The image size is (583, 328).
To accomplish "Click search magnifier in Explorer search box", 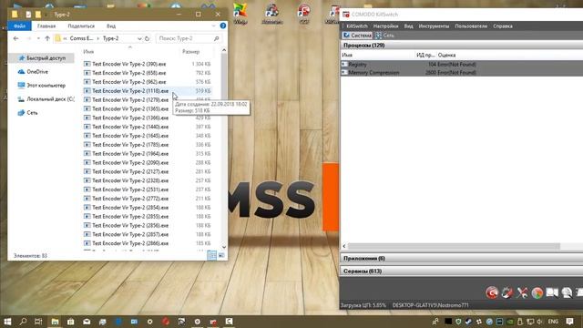I will click(x=217, y=38).
